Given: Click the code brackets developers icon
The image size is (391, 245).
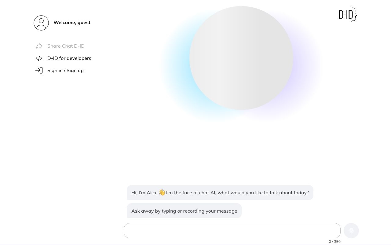Looking at the screenshot, I should pos(39,58).
